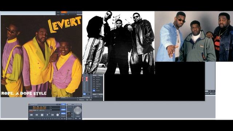
Task: Click the rewind button in transport
Action: click(x=37, y=115)
